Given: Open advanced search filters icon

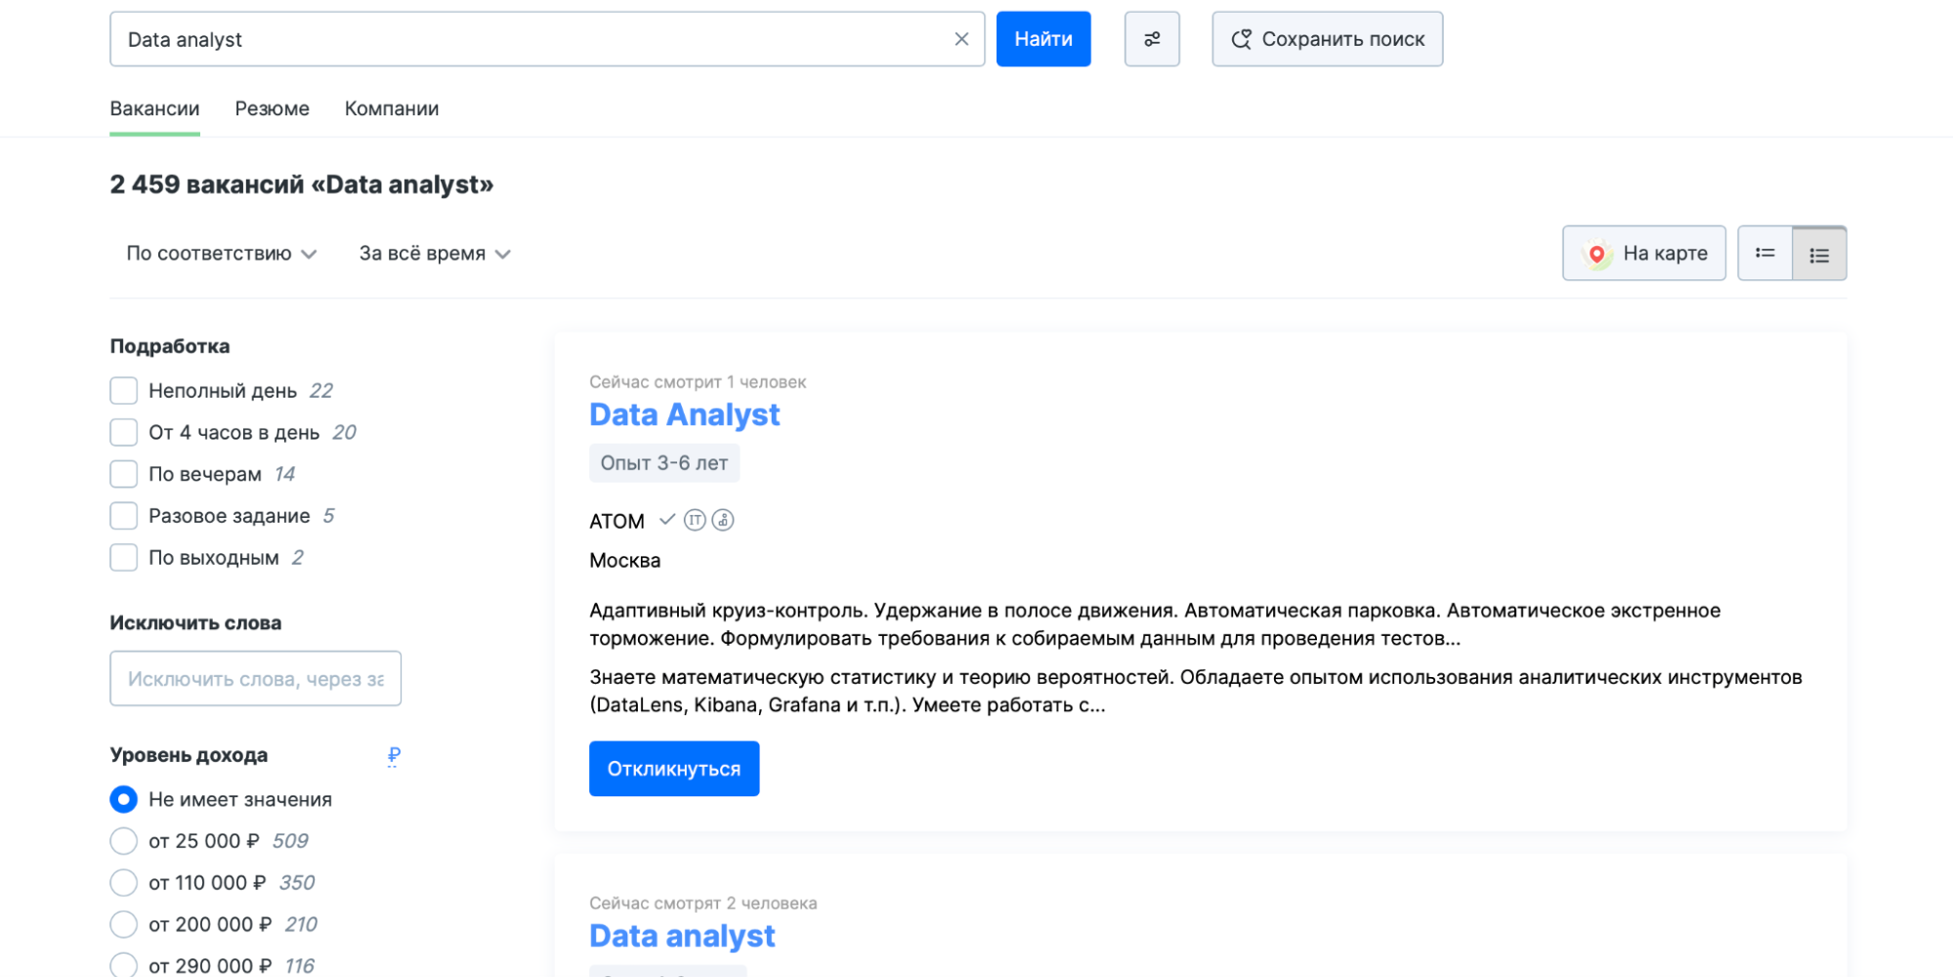Looking at the screenshot, I should pyautogui.click(x=1152, y=39).
